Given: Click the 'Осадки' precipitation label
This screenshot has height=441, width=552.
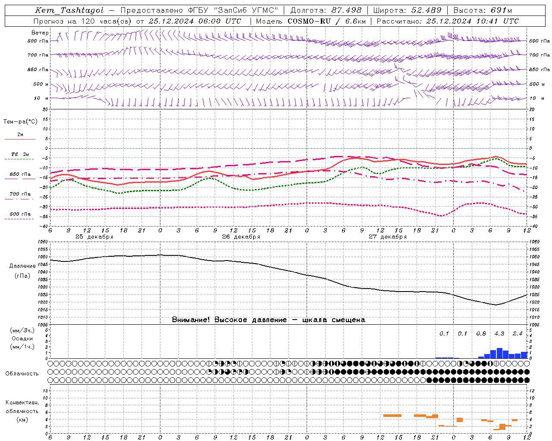Looking at the screenshot, I should point(22,339).
